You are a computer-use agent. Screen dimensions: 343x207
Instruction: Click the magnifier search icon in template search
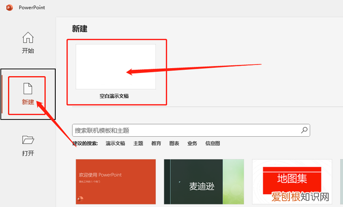coord(304,130)
